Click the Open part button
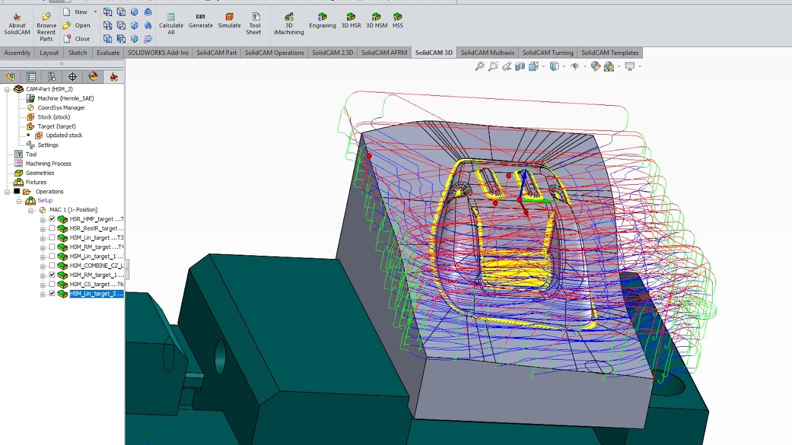The width and height of the screenshot is (792, 445). [77, 25]
